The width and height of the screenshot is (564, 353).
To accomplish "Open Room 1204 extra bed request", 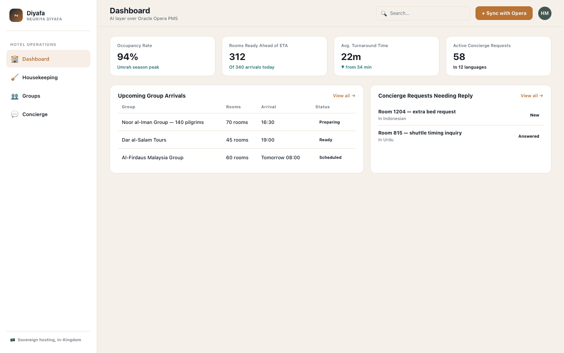I will pos(417,112).
